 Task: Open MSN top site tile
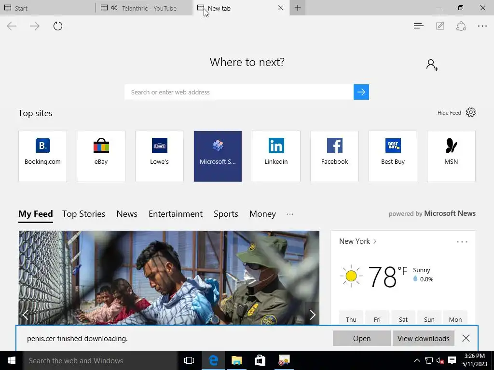451,157
